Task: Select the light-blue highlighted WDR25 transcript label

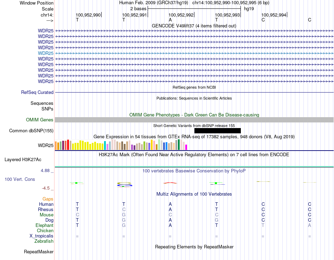Action: (x=46, y=53)
